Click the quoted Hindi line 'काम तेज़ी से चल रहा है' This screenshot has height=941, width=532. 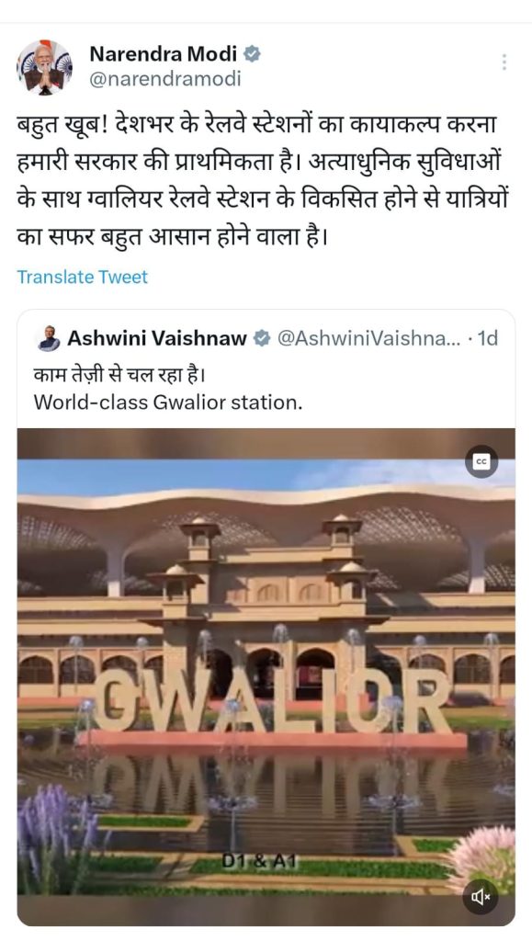pyautogui.click(x=120, y=375)
